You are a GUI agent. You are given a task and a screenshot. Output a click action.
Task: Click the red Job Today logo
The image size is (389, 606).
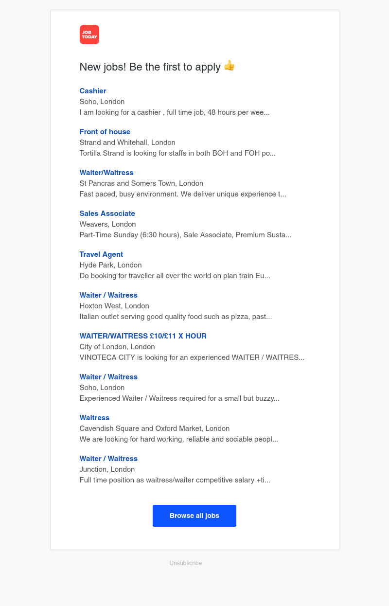(x=89, y=35)
